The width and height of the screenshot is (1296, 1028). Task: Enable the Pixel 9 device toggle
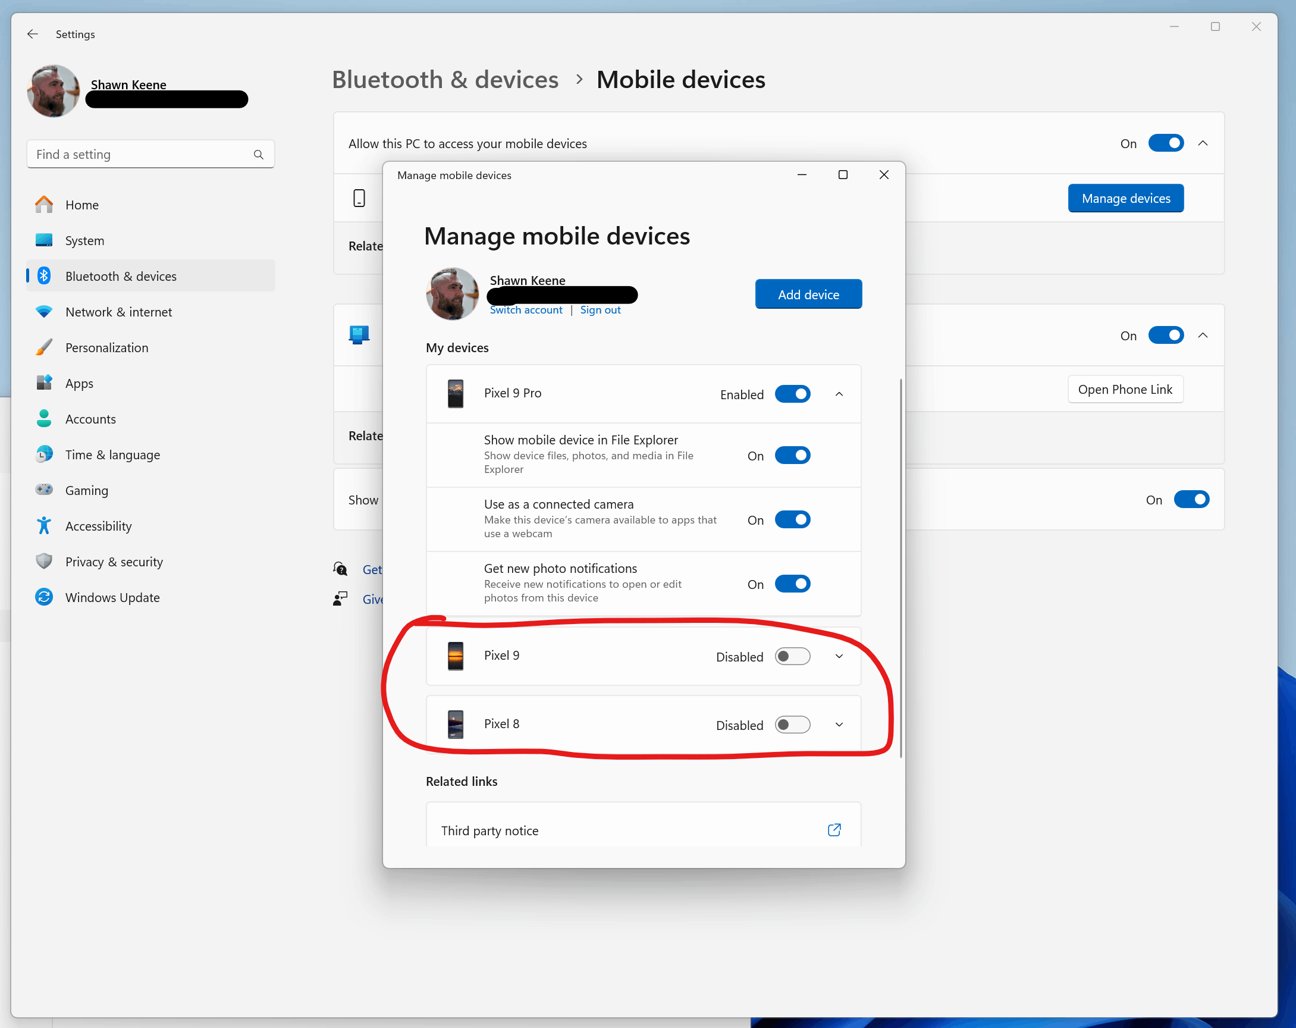[x=792, y=656]
